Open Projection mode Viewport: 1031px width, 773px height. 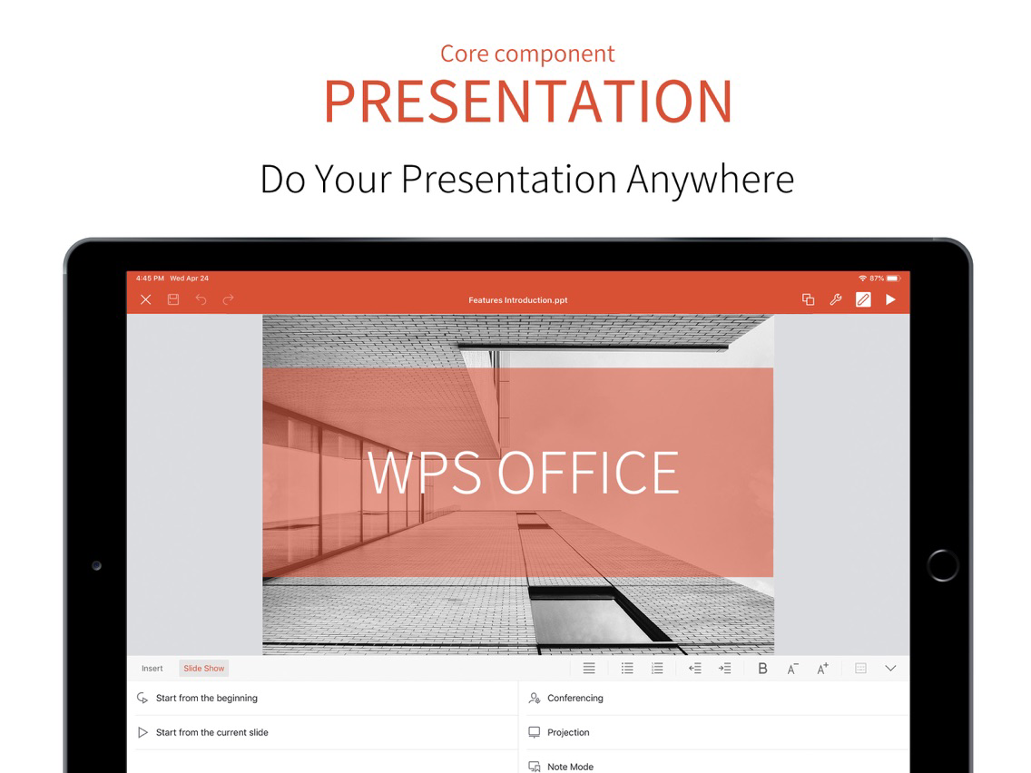coord(568,732)
